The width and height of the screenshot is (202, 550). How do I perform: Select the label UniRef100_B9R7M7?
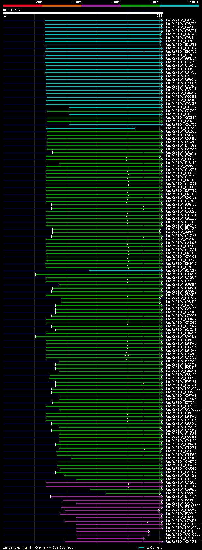pos(181,226)
